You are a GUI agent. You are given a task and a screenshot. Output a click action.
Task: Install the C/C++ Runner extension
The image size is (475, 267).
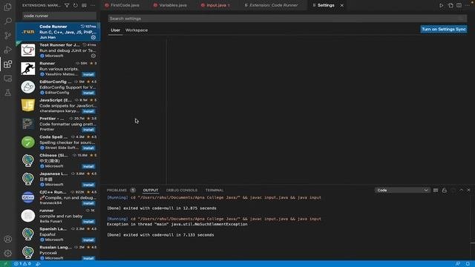(x=88, y=203)
